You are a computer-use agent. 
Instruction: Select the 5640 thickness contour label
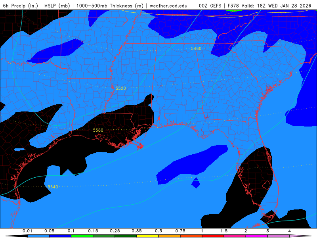[53, 187]
